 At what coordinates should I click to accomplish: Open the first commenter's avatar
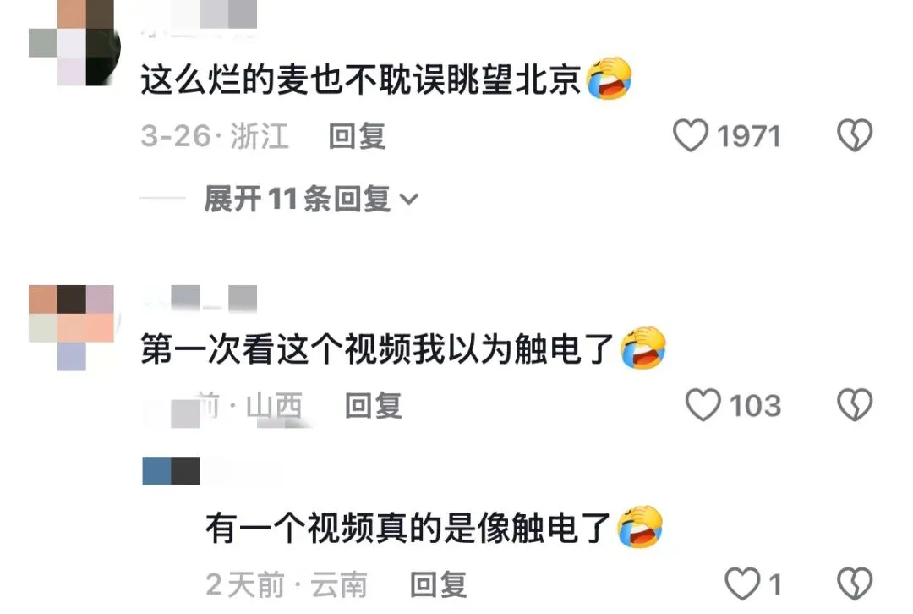74,42
